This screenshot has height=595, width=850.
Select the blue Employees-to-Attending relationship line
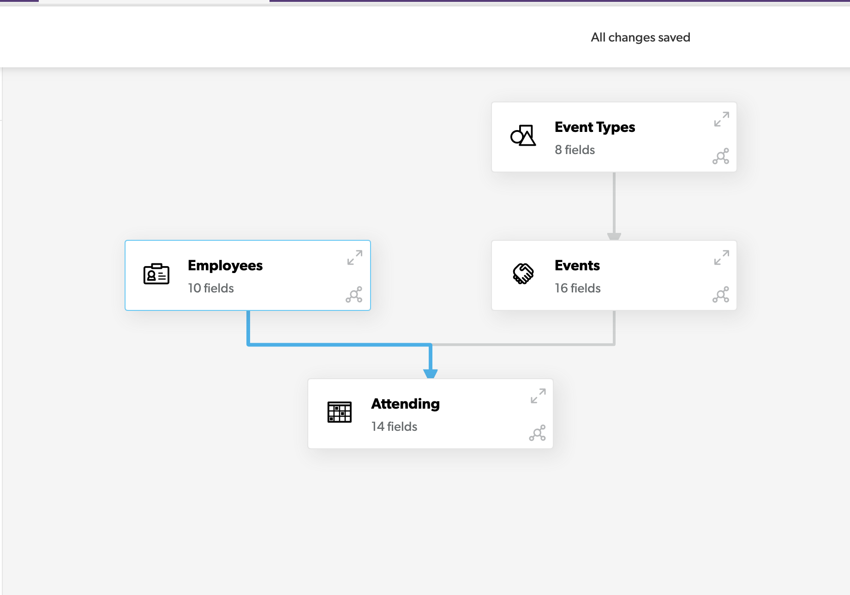pyautogui.click(x=339, y=344)
